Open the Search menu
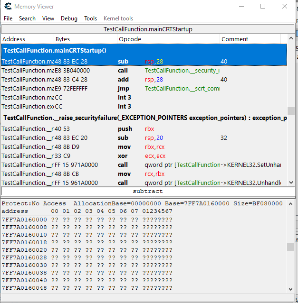The height and width of the screenshot is (303, 298). pyautogui.click(x=27, y=18)
